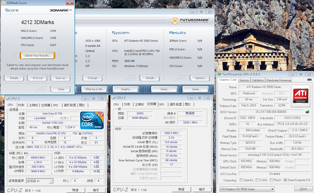Click 確定 button in the Intel Core i5 750 CPU-Z window
Screen dimensions: 314x193
coord(96,190)
